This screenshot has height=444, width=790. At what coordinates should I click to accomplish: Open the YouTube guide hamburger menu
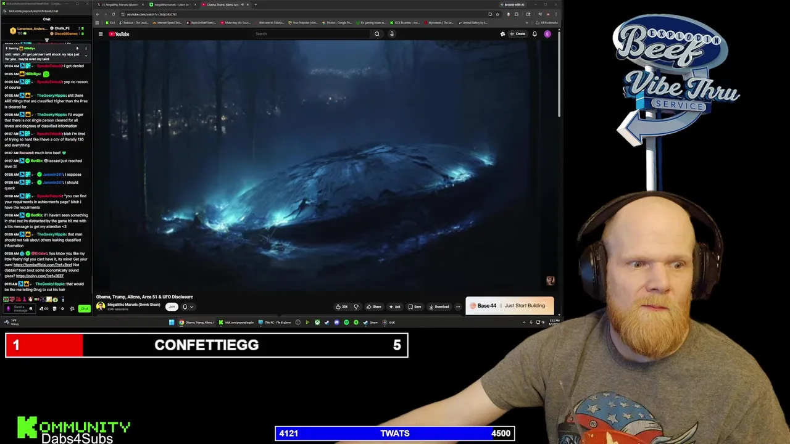[x=101, y=34]
